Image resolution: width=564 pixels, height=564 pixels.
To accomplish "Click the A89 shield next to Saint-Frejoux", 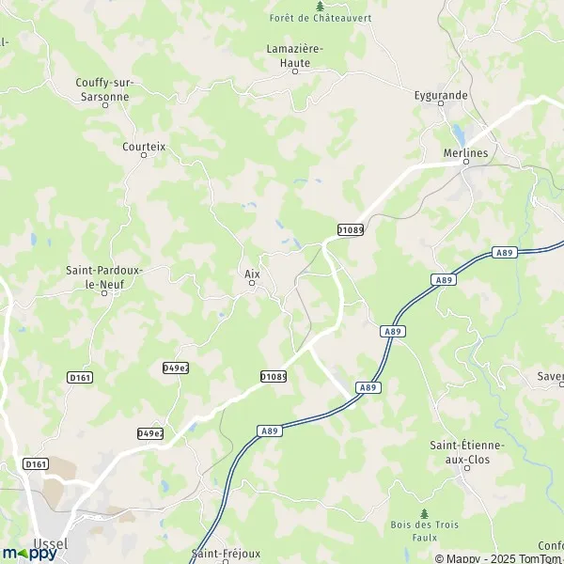I will (270, 431).
